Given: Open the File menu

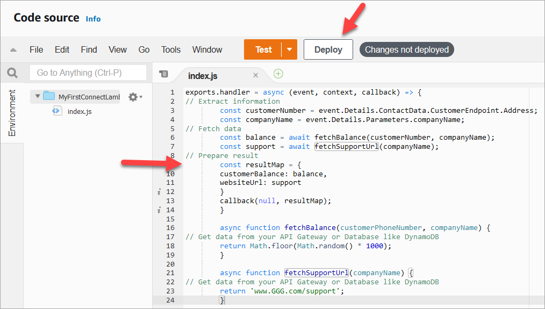Looking at the screenshot, I should (x=36, y=49).
